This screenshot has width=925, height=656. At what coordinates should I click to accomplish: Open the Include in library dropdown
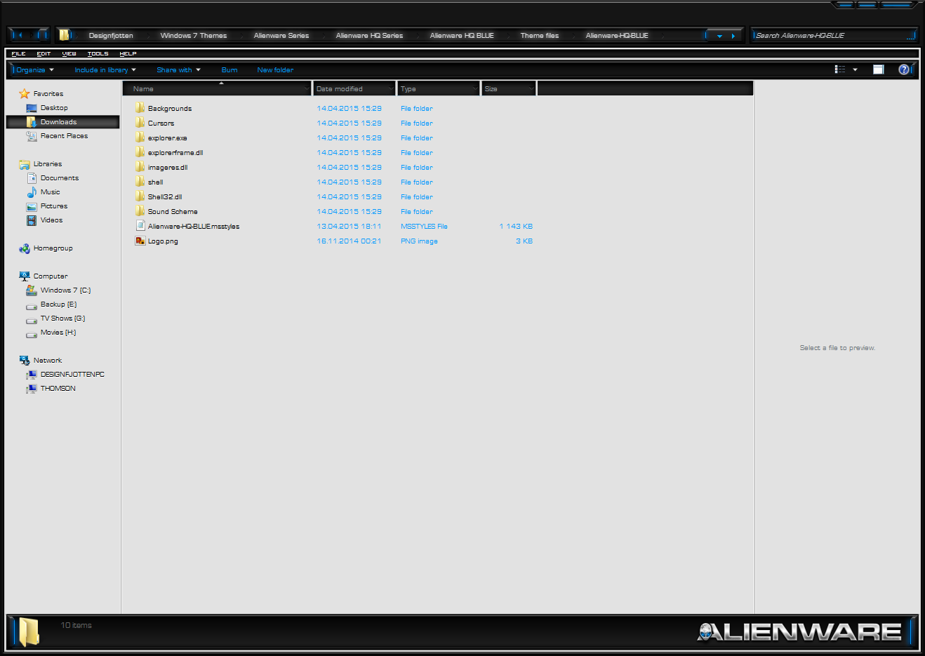click(x=105, y=70)
